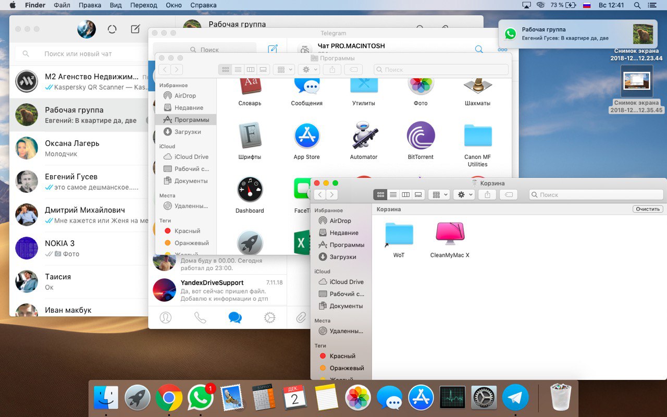Open Сообщения app in Programs window
The height and width of the screenshot is (417, 667).
tap(306, 86)
